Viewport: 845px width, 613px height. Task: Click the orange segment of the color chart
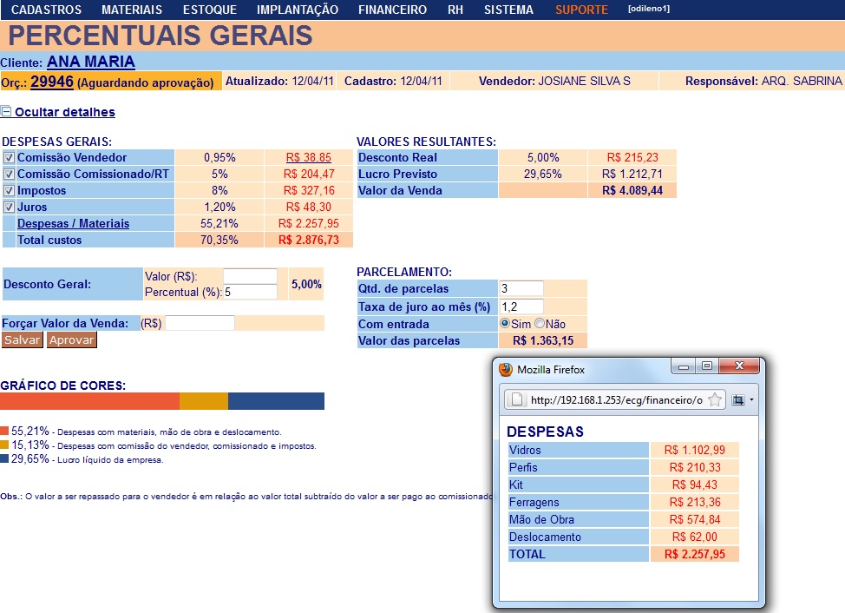point(203,401)
